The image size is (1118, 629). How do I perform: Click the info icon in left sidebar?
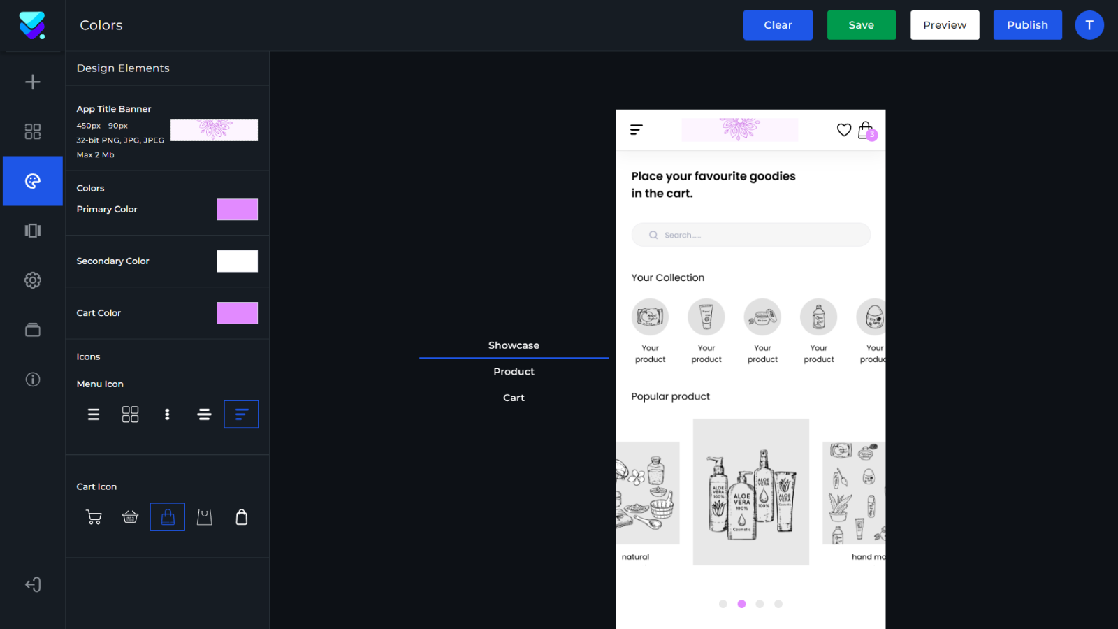click(32, 379)
